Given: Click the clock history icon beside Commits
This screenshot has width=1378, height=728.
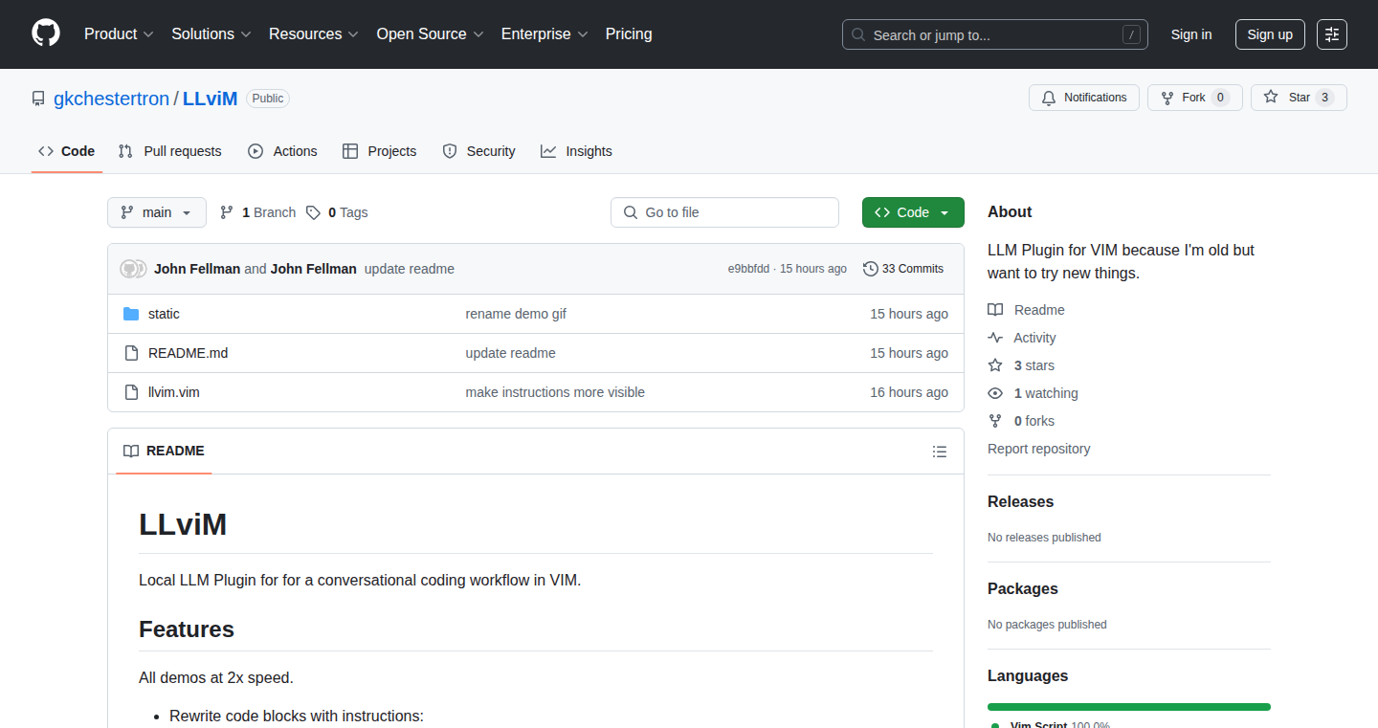Looking at the screenshot, I should (871, 269).
